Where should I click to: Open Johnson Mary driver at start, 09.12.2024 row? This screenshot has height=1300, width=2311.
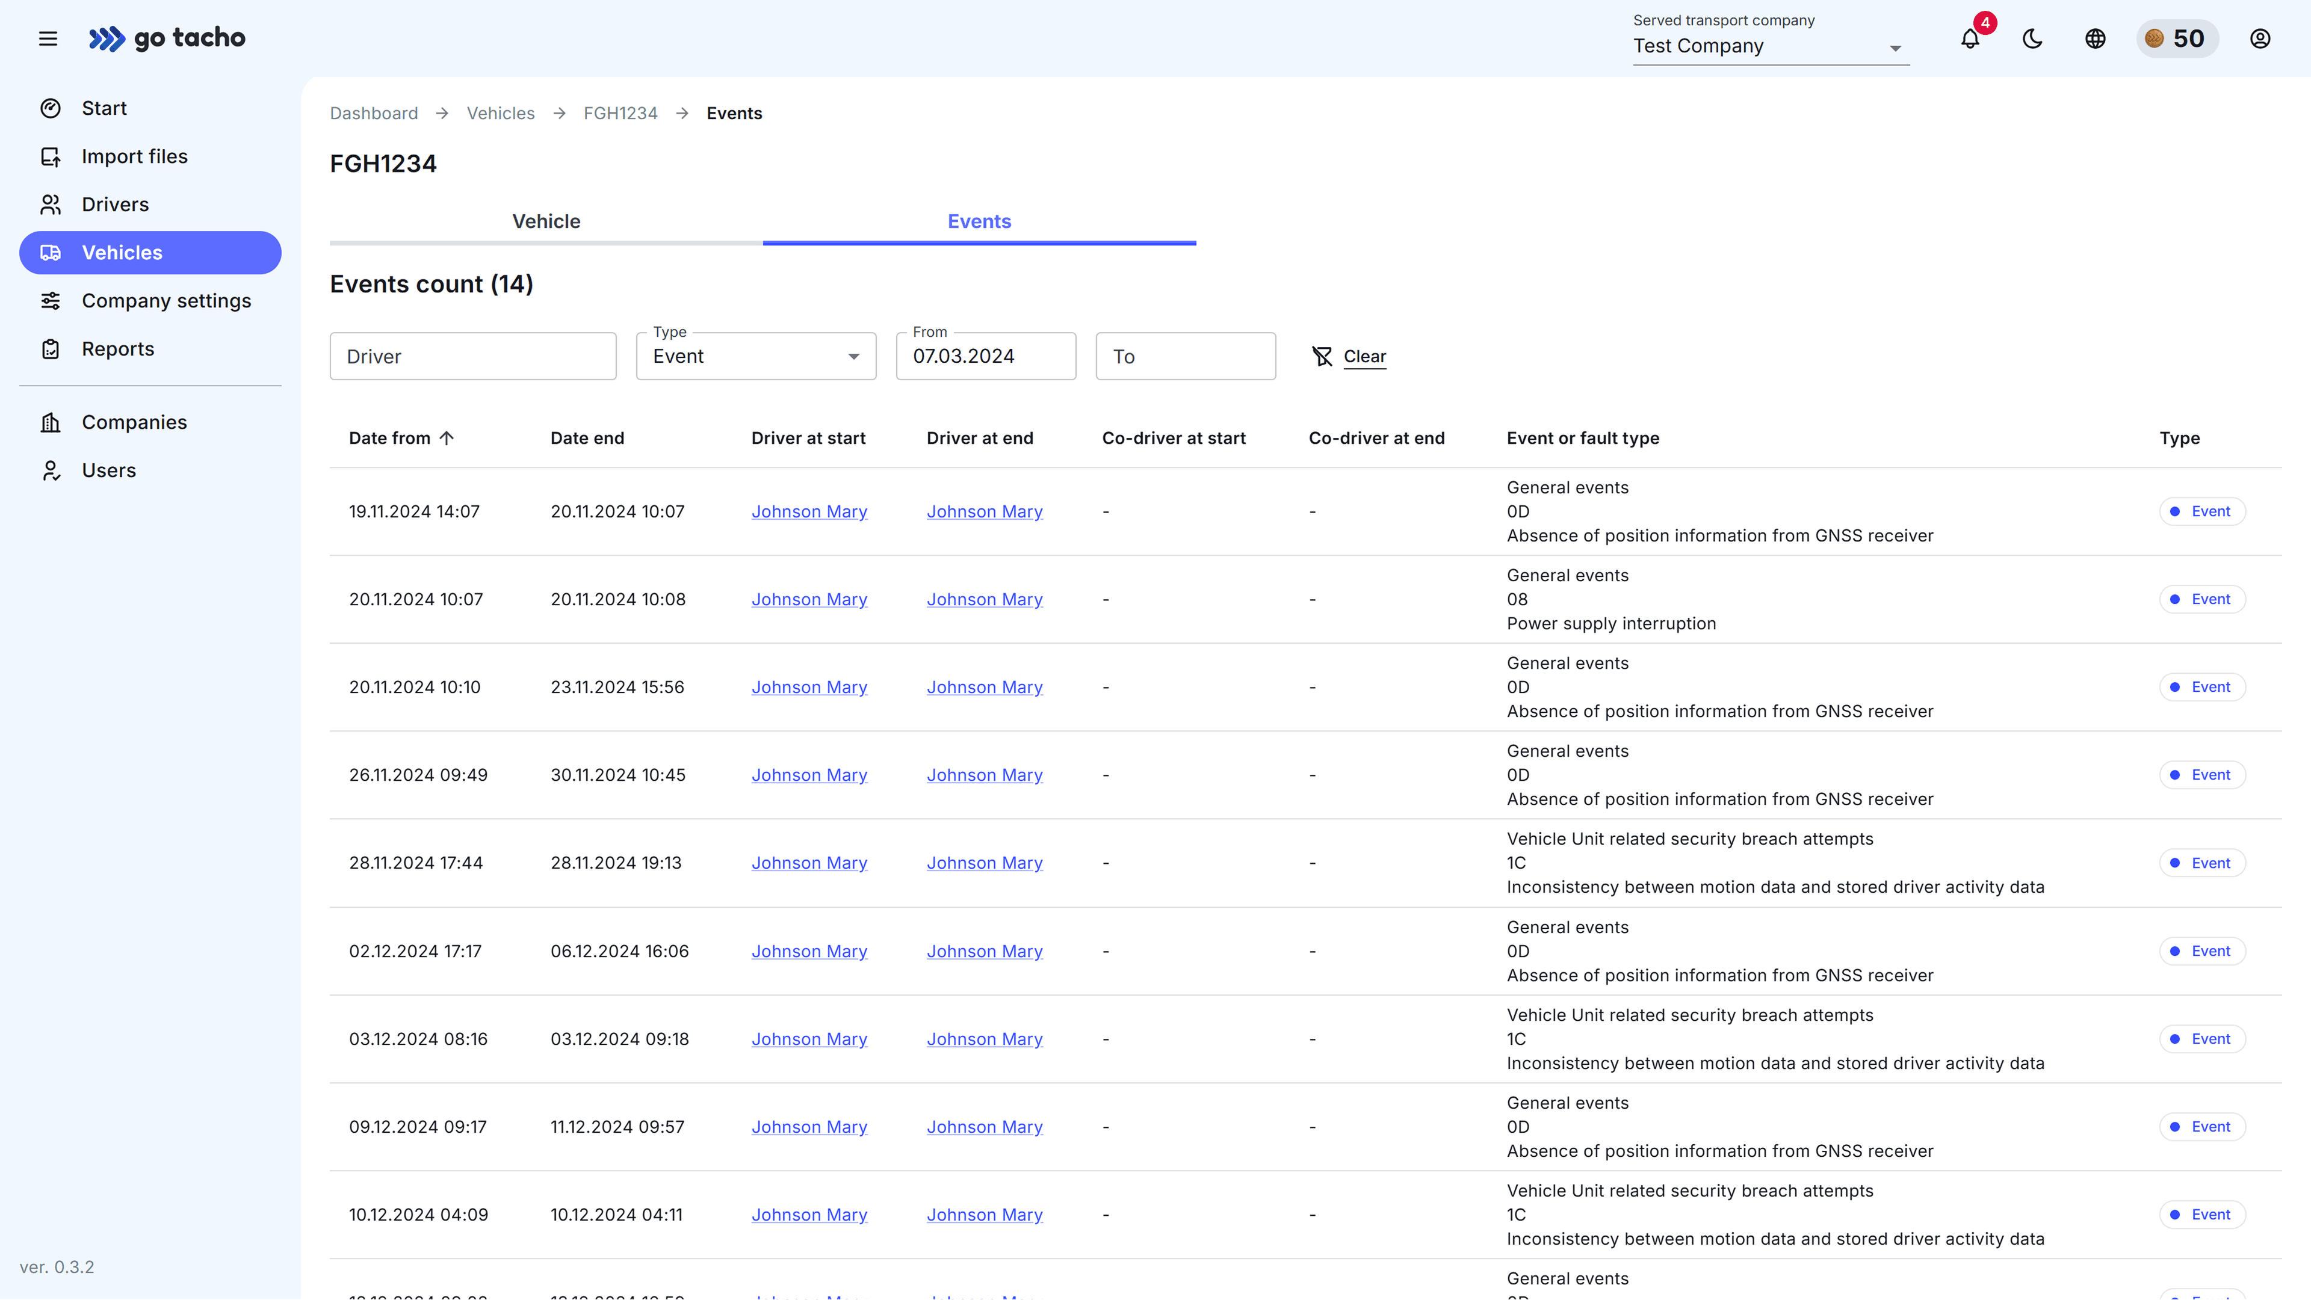pyautogui.click(x=809, y=1127)
